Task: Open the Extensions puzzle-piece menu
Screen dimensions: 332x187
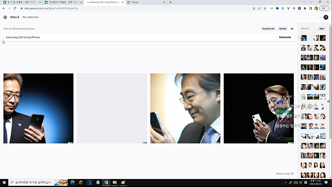Action: pyautogui.click(x=305, y=8)
